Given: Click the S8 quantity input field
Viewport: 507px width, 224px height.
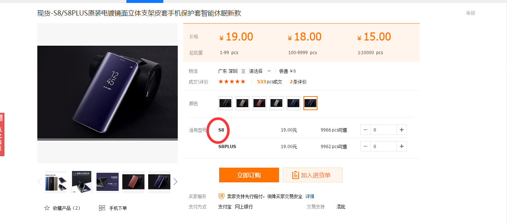Looking at the screenshot, I should tap(384, 130).
